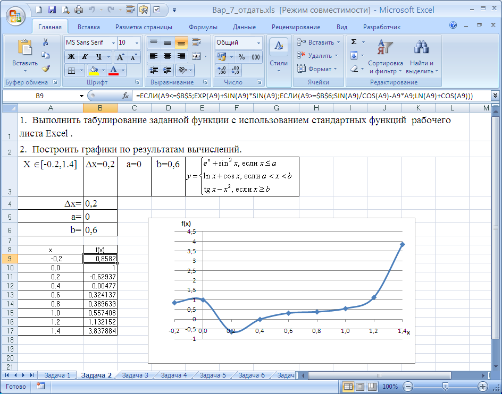This screenshot has width=502, height=394.
Task: Open the Формулы ribbon tab
Action: [x=203, y=27]
